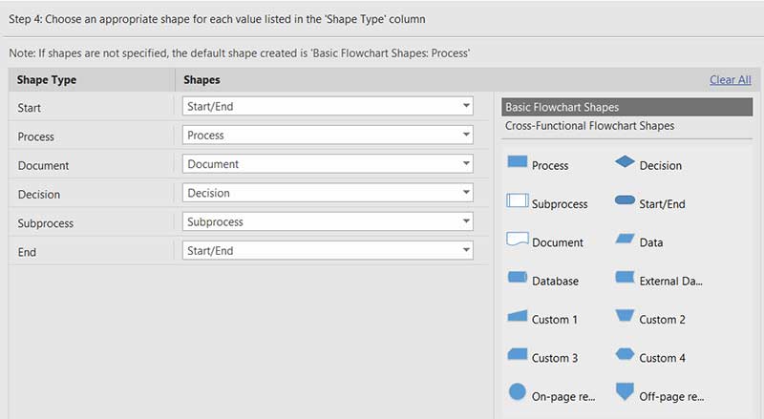Click the Clear All link

730,80
